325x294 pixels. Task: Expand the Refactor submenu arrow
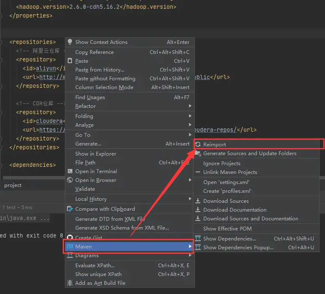pos(190,106)
